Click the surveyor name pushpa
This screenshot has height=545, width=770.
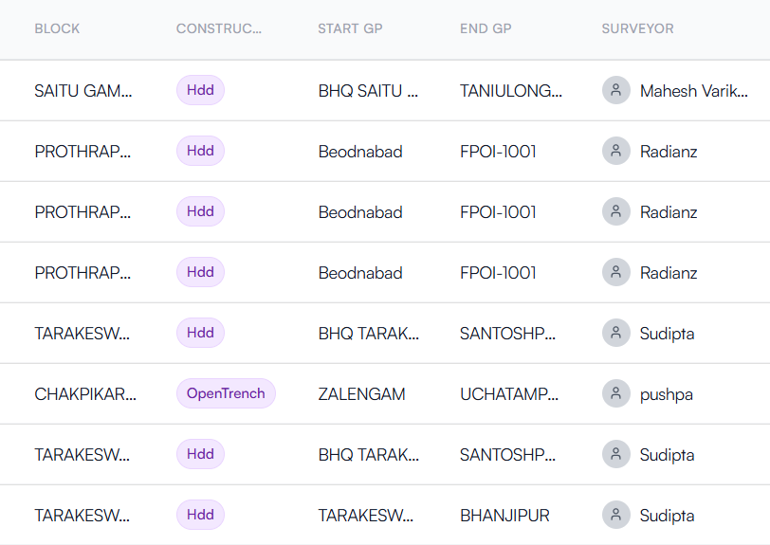[x=666, y=394]
